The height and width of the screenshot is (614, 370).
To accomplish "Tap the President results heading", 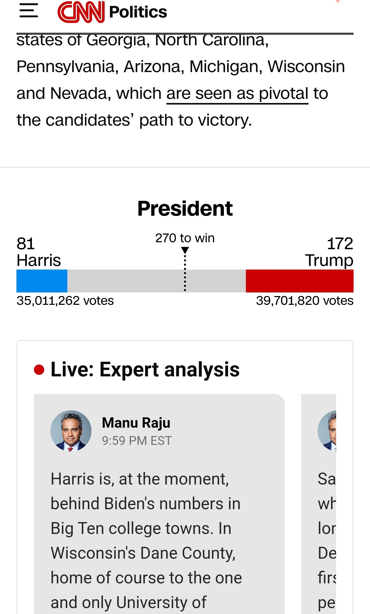I will click(x=185, y=209).
